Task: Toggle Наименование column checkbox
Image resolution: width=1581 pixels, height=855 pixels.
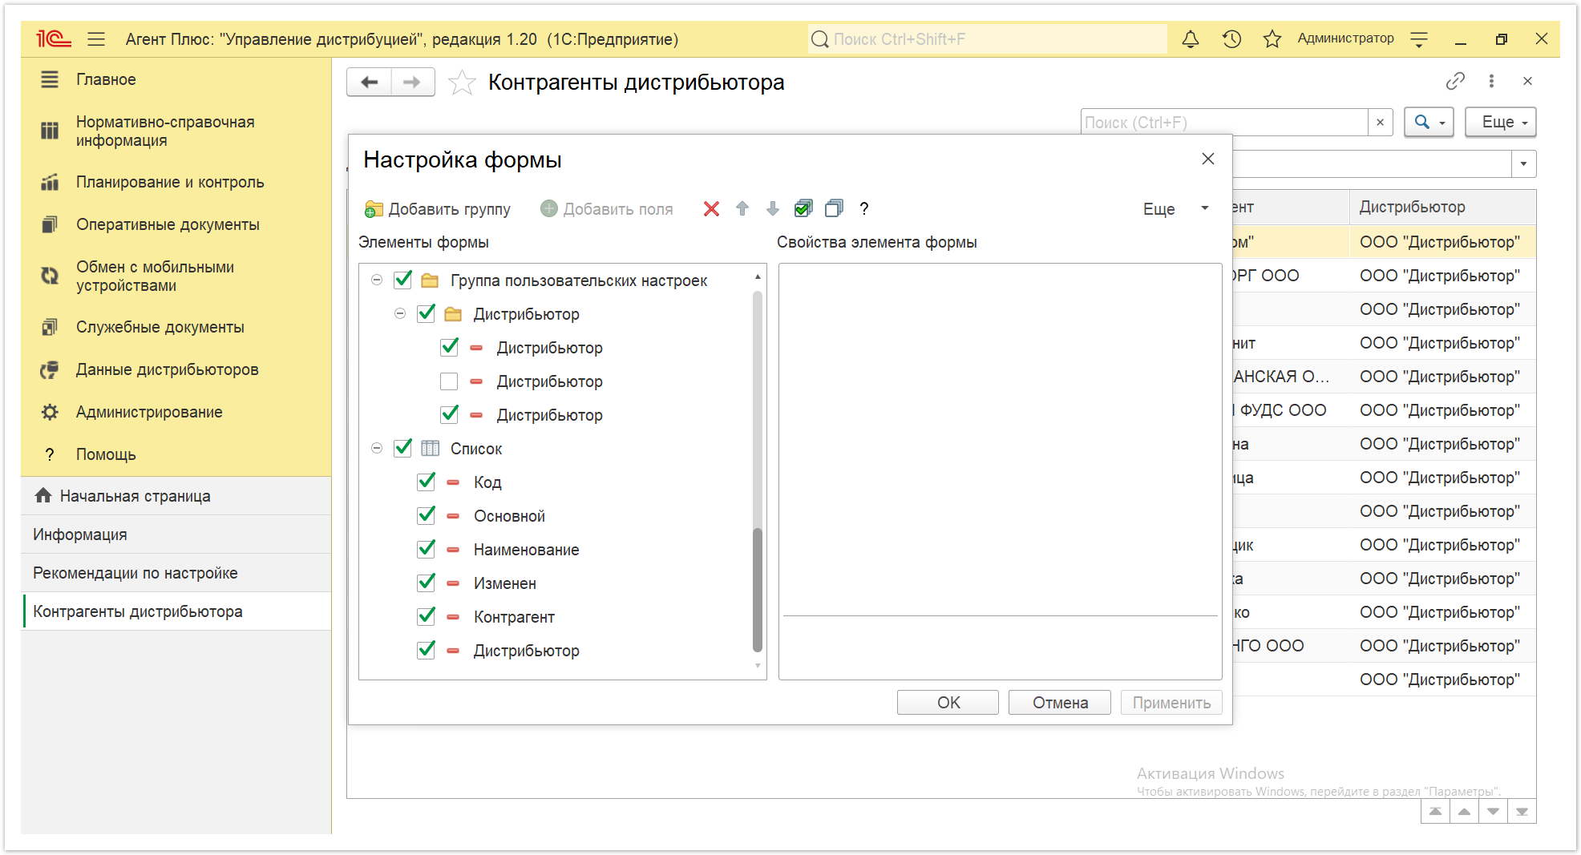Action: point(427,550)
